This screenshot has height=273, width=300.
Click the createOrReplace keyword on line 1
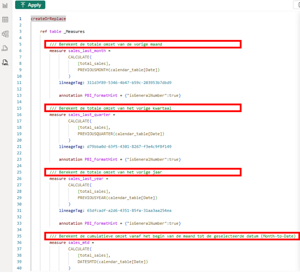48,19
